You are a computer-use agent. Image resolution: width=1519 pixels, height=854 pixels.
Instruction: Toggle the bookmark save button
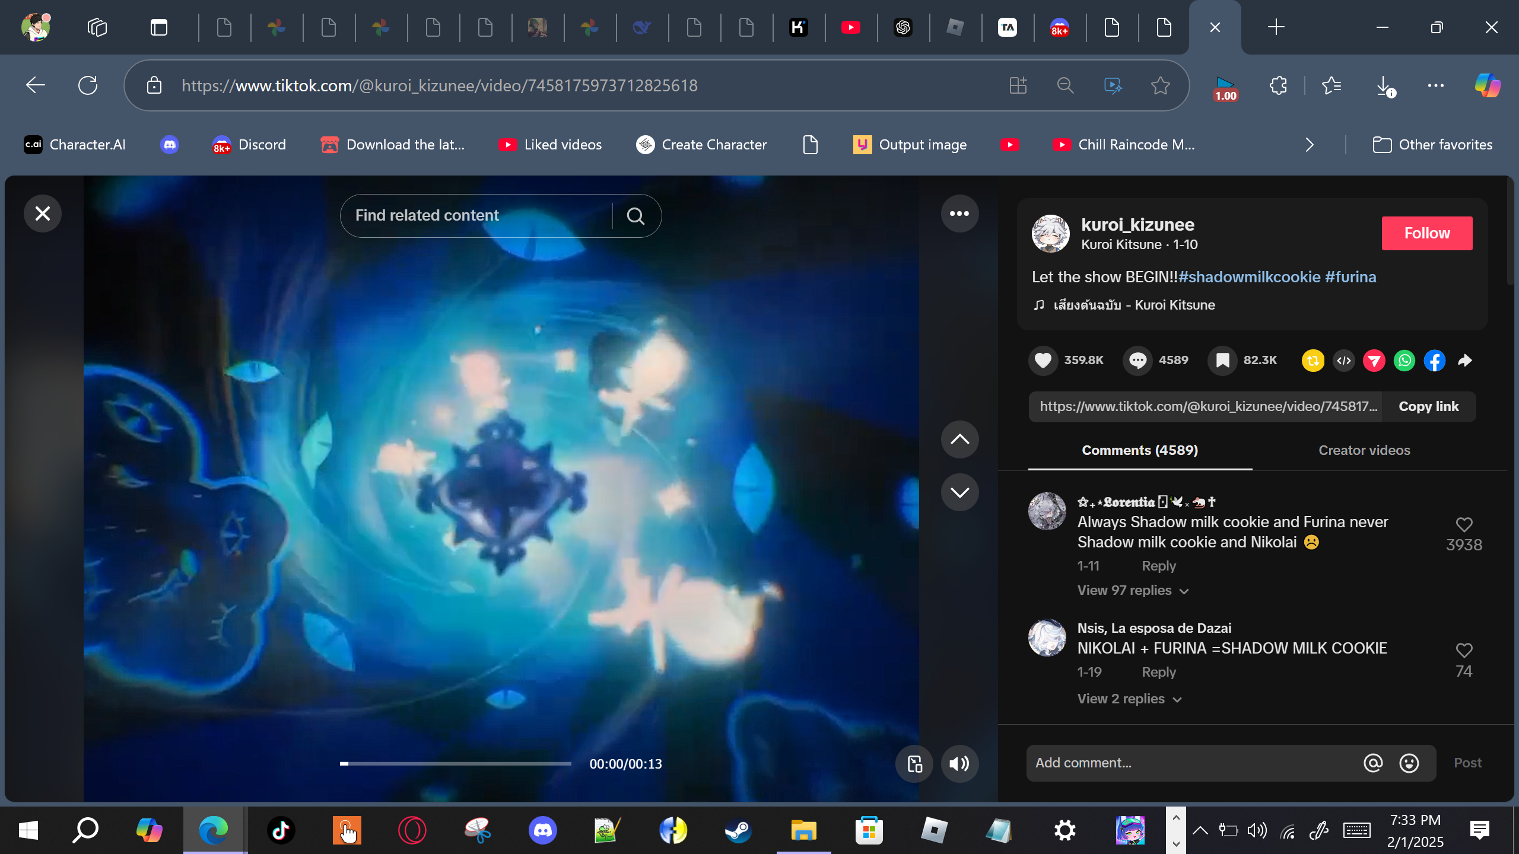[x=1222, y=361]
